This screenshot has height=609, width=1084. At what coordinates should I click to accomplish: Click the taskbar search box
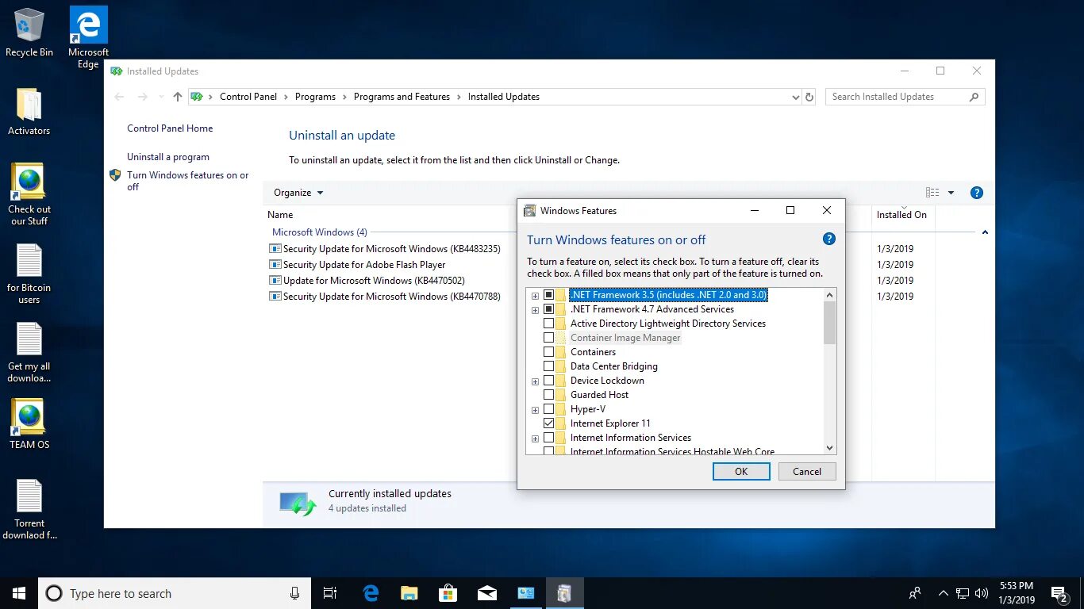[x=175, y=593]
